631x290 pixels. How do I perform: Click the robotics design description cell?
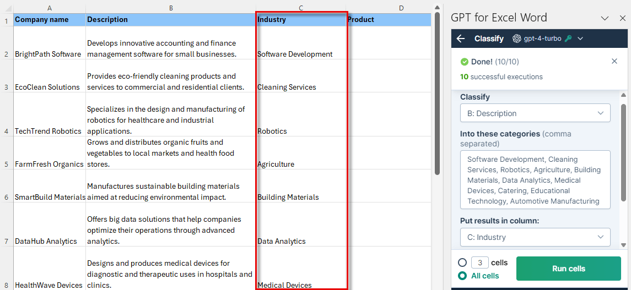pyautogui.click(x=171, y=114)
